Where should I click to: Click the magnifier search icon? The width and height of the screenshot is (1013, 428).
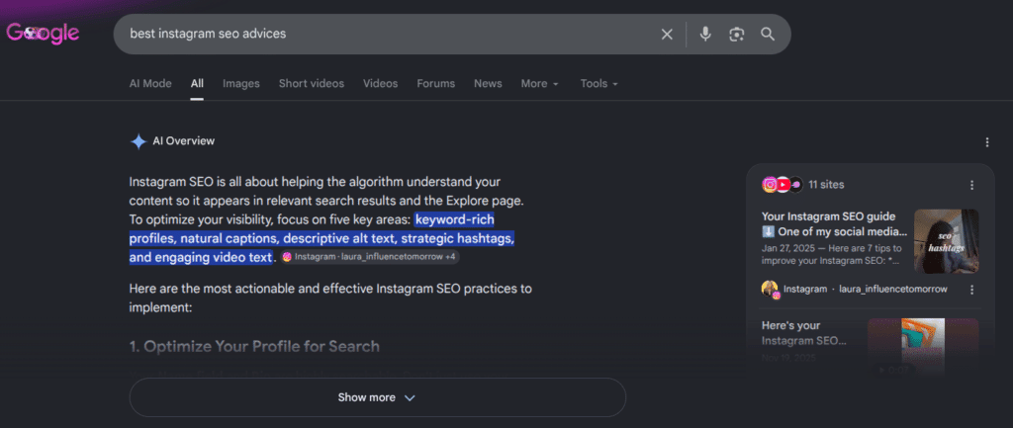[768, 35]
